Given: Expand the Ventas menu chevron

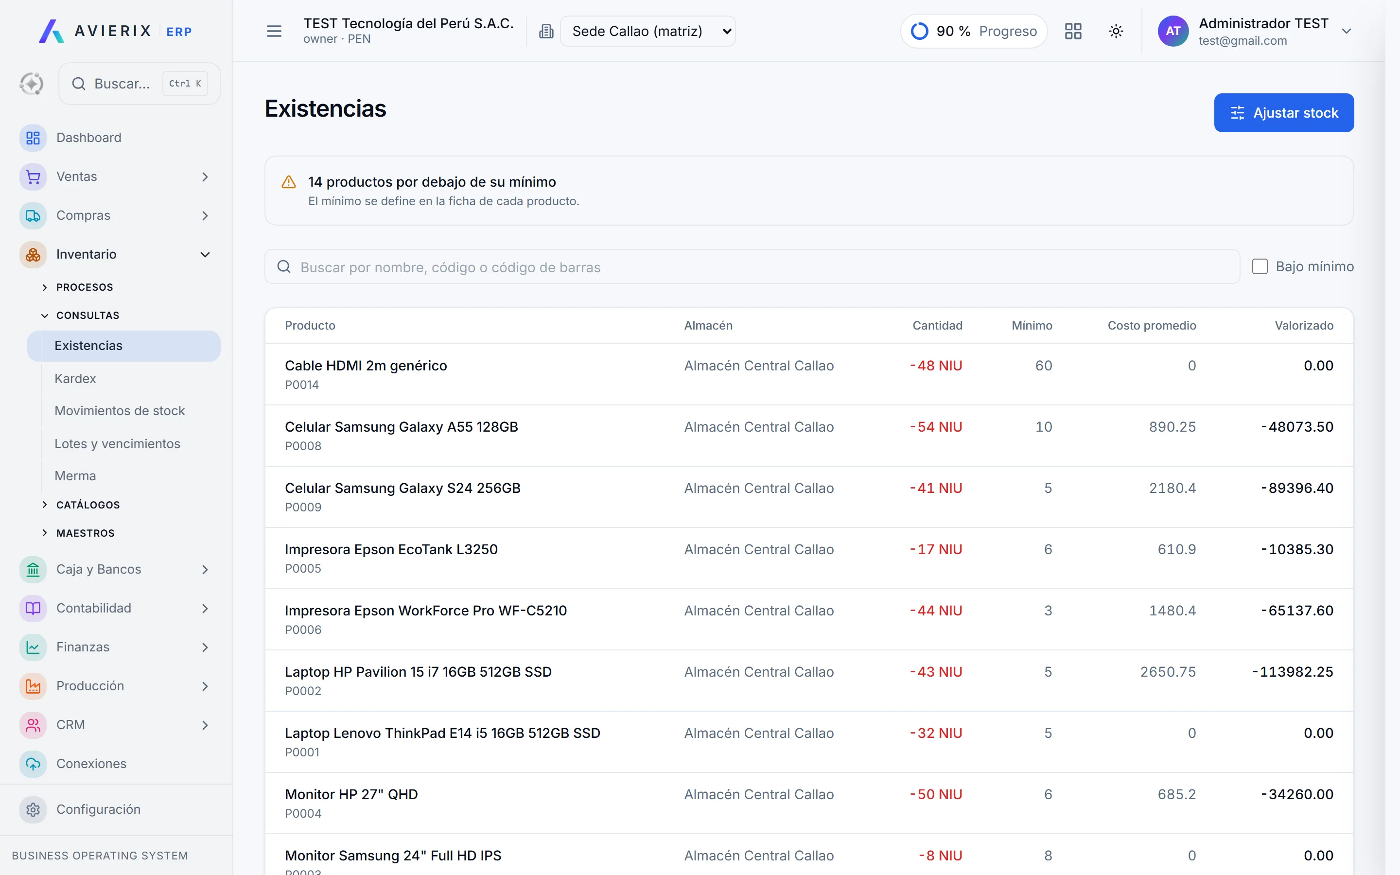Looking at the screenshot, I should [205, 176].
